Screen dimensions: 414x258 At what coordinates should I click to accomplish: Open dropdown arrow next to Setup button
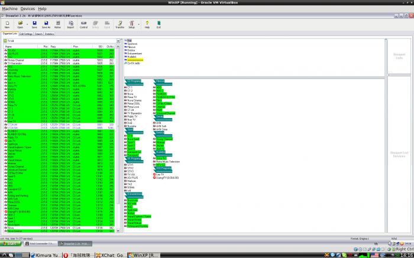coord(138,24)
